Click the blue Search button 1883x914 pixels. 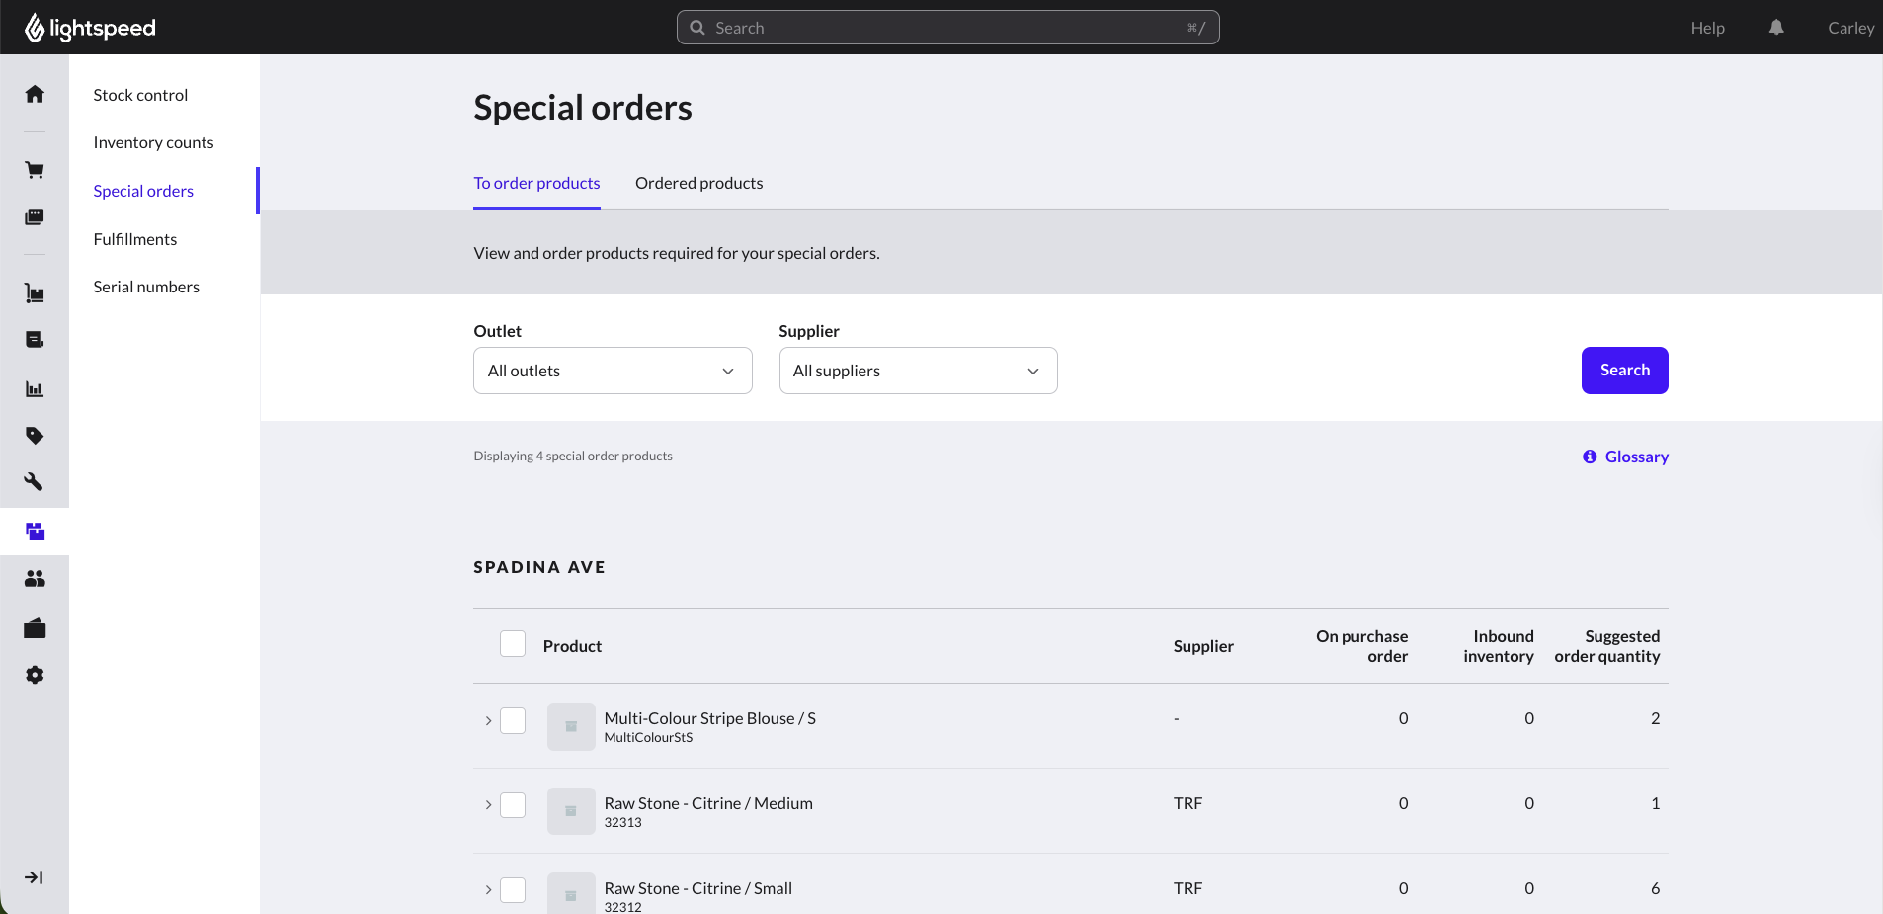1624,371
